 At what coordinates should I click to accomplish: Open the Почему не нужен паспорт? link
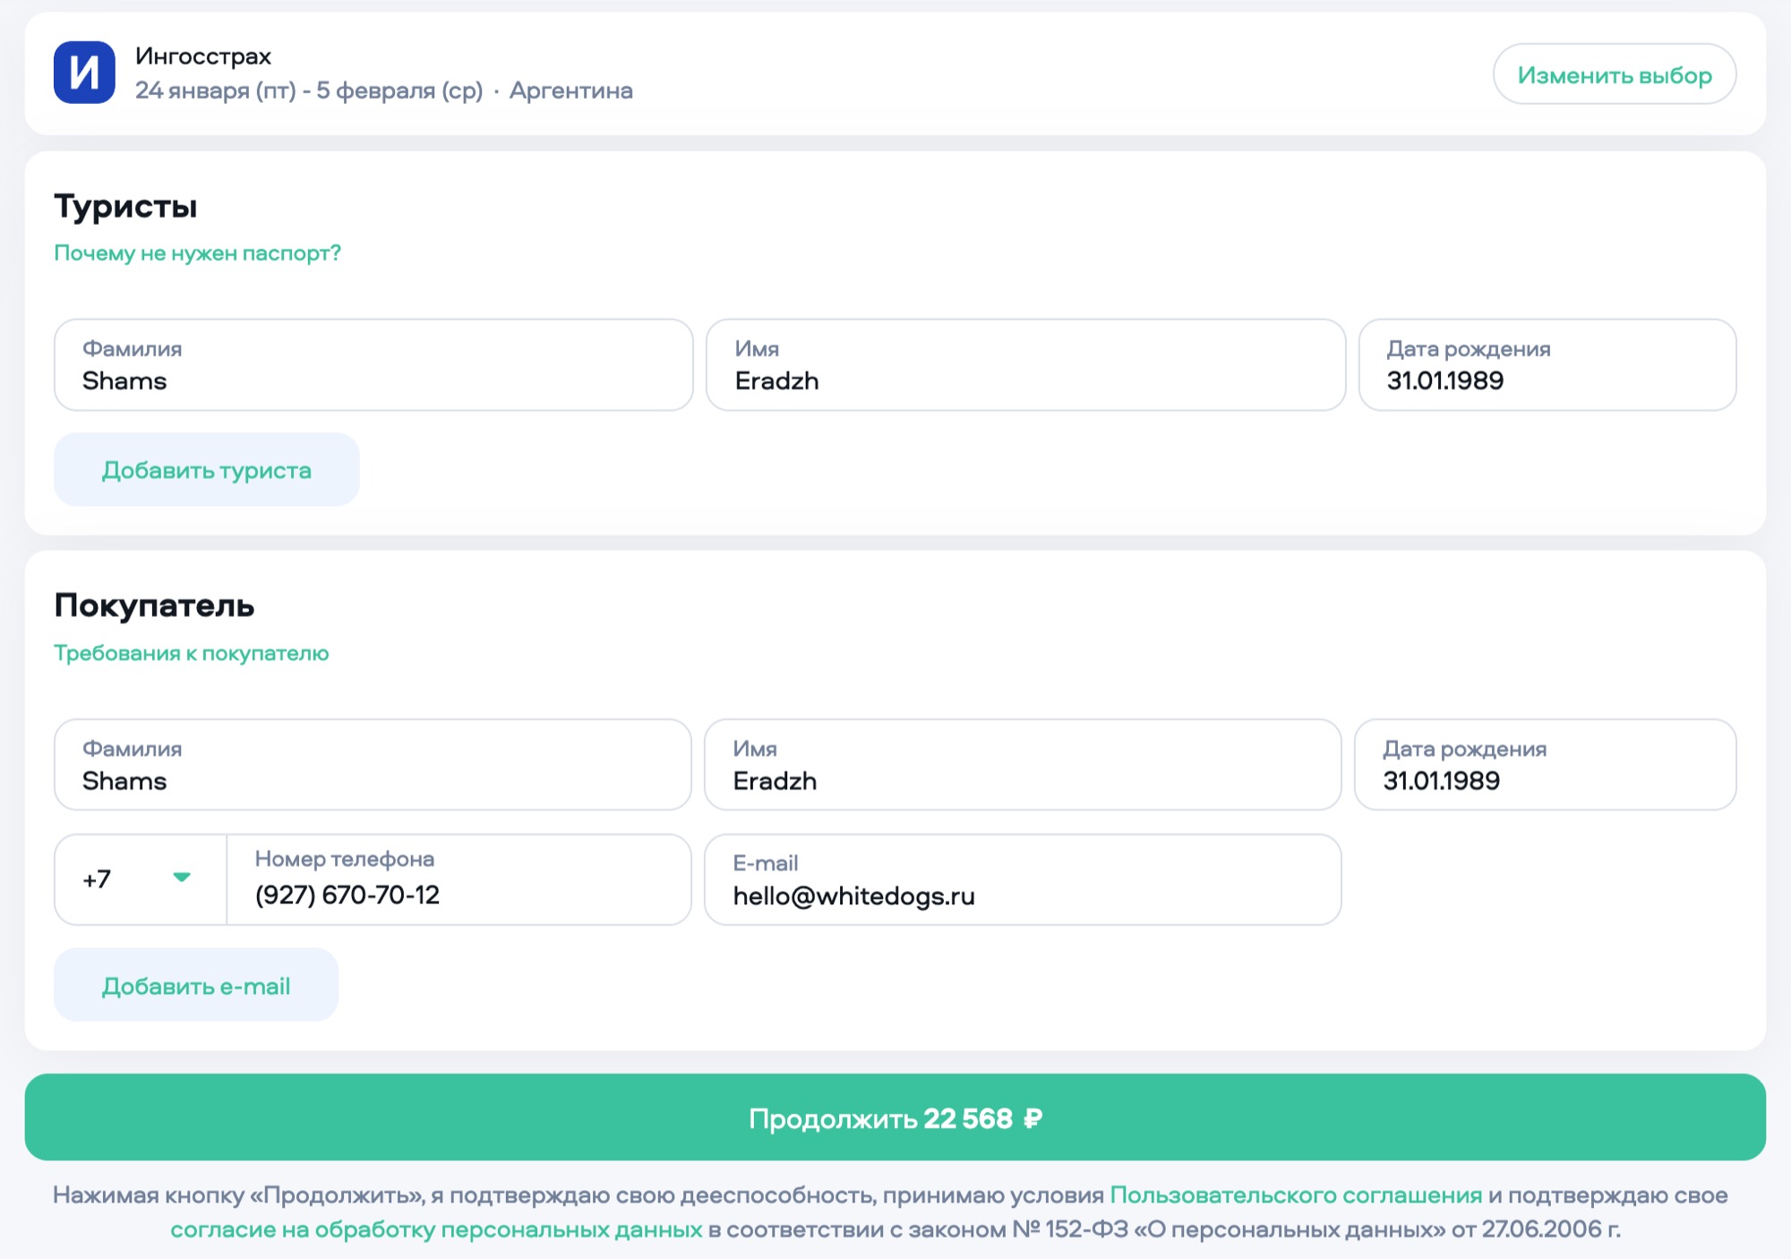(197, 253)
